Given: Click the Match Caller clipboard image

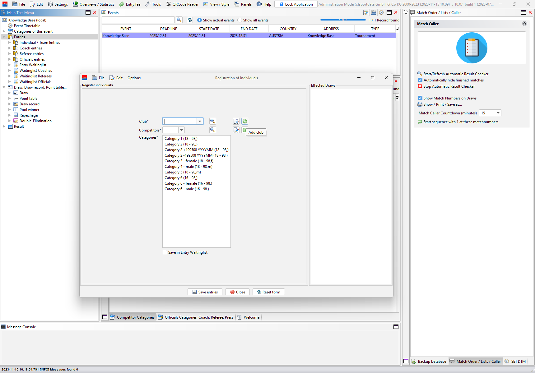Looking at the screenshot, I should point(472,48).
